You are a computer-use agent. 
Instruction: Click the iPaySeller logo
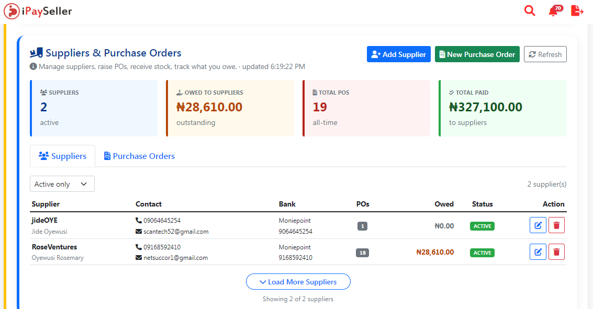pyautogui.click(x=38, y=12)
